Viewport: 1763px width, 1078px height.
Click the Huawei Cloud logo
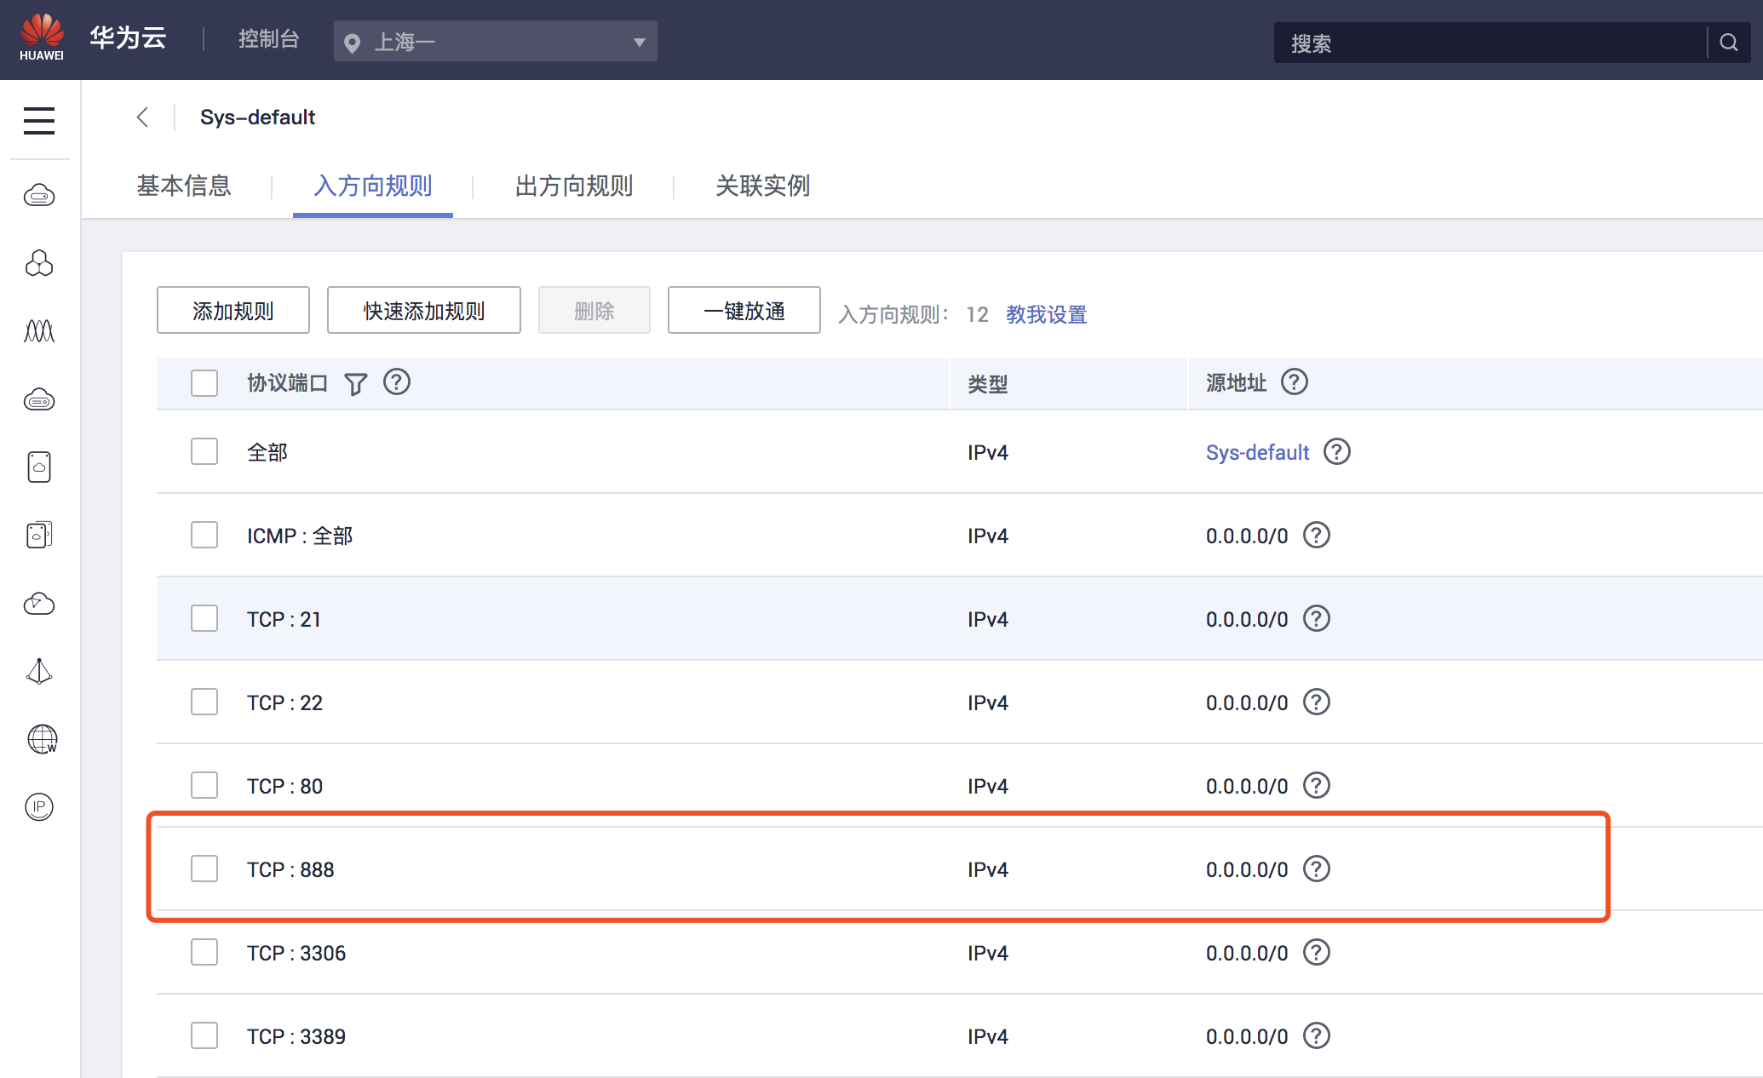click(42, 38)
